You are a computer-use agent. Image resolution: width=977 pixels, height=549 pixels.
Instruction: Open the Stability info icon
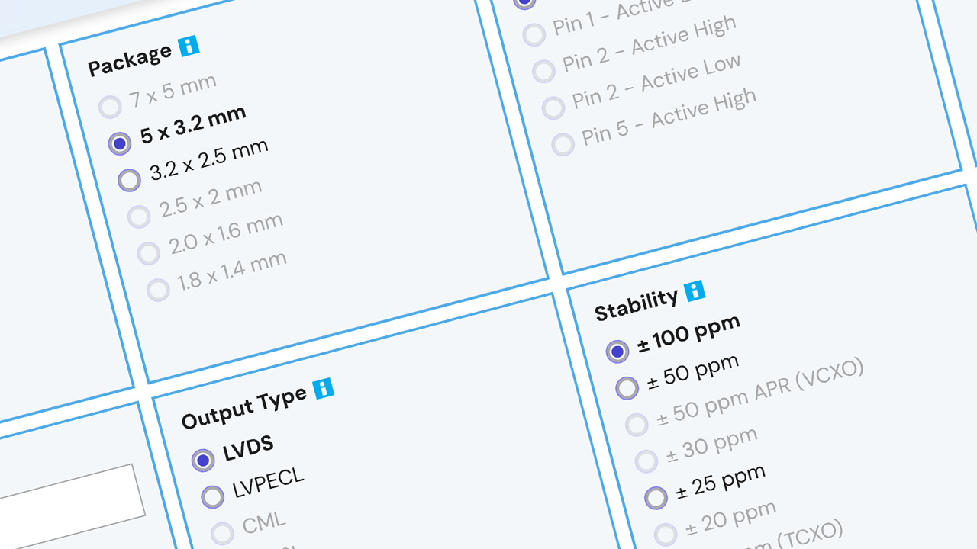(x=694, y=291)
